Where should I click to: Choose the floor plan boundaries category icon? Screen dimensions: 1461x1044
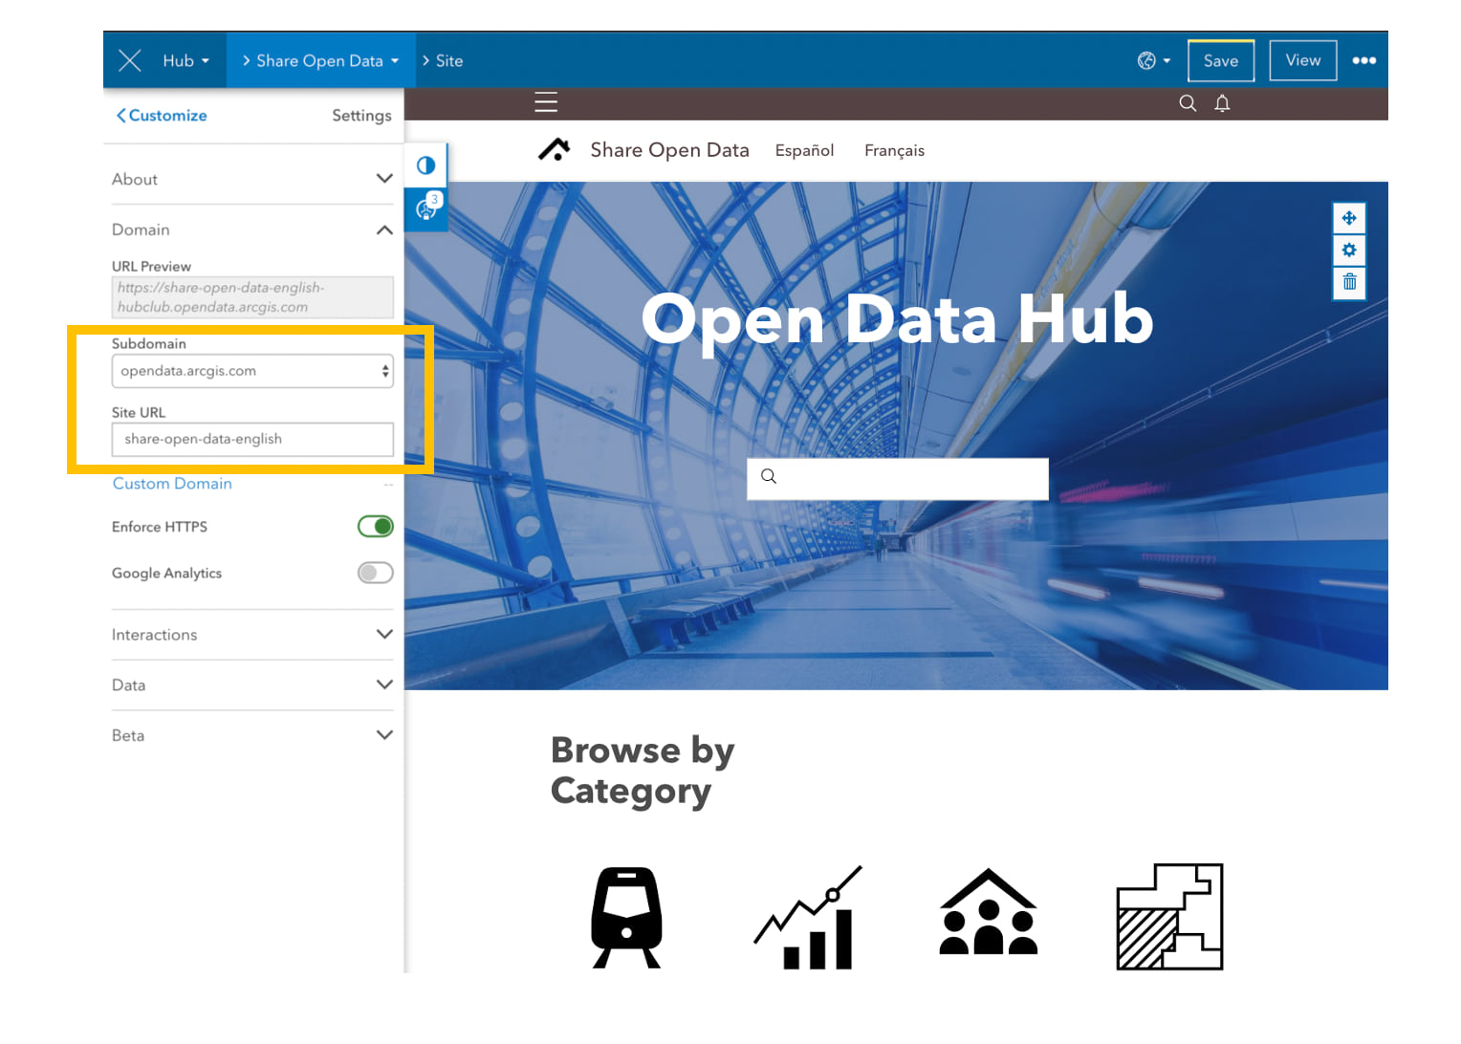click(x=1169, y=917)
